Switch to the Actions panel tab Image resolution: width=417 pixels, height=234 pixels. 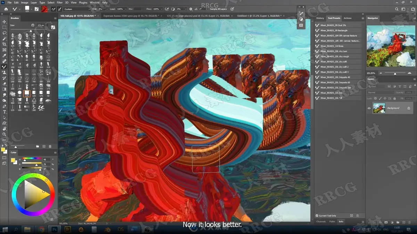(347, 18)
